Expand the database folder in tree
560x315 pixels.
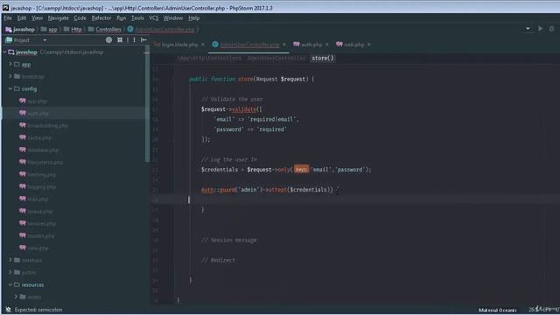click(10, 260)
